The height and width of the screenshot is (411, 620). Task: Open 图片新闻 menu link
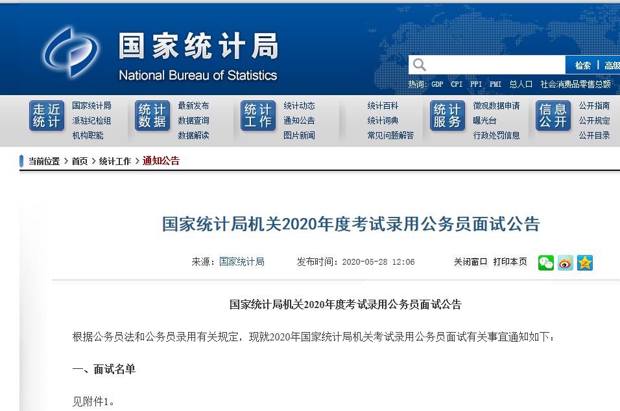tap(300, 135)
